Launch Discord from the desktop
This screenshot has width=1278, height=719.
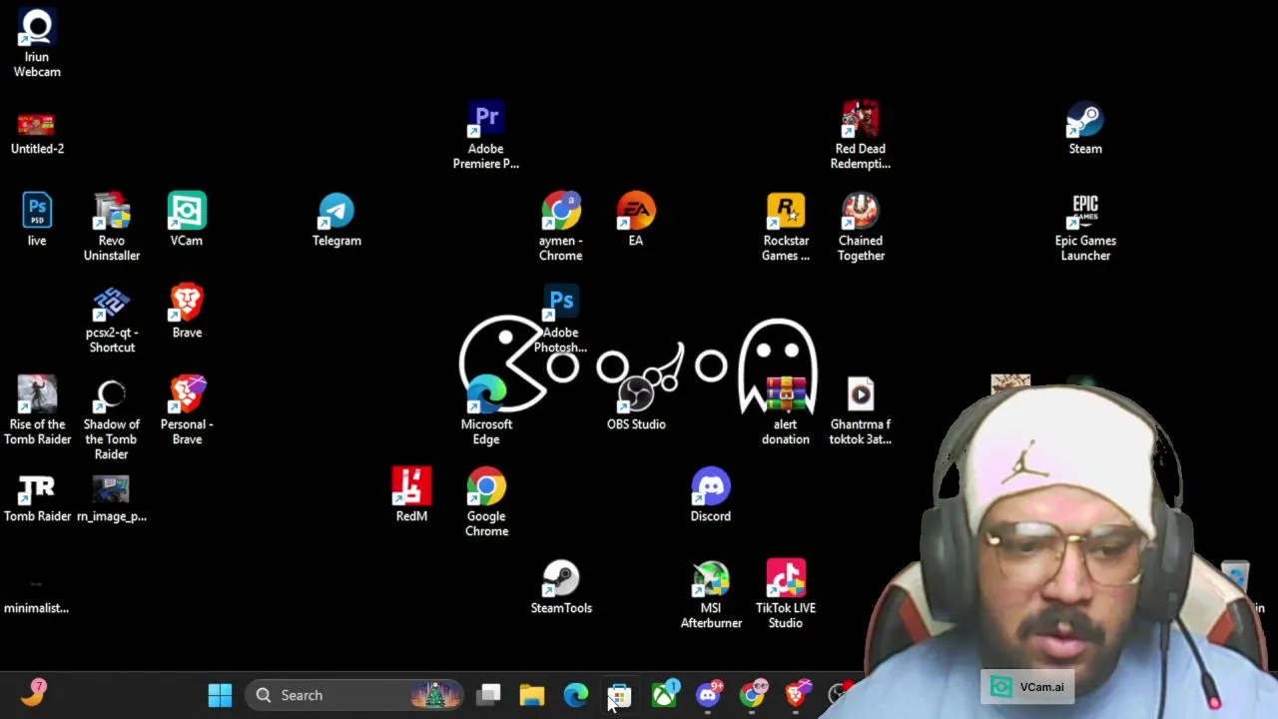point(711,495)
